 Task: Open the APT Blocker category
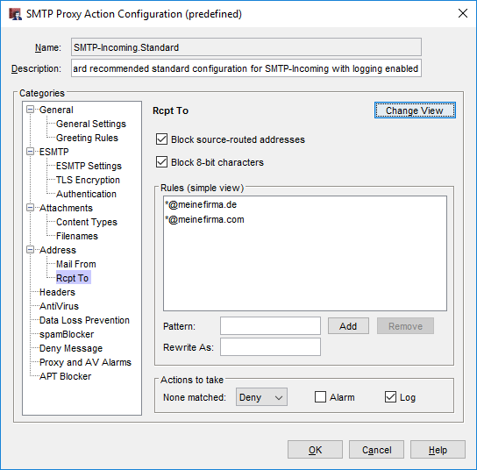(66, 376)
